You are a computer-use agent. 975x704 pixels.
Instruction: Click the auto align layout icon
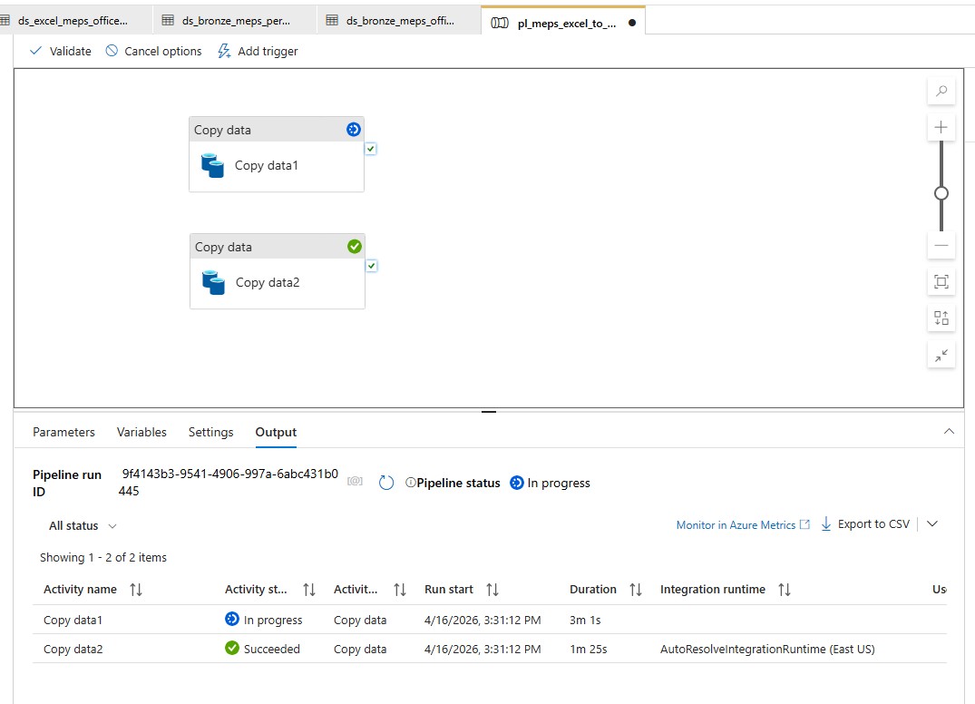(x=941, y=318)
